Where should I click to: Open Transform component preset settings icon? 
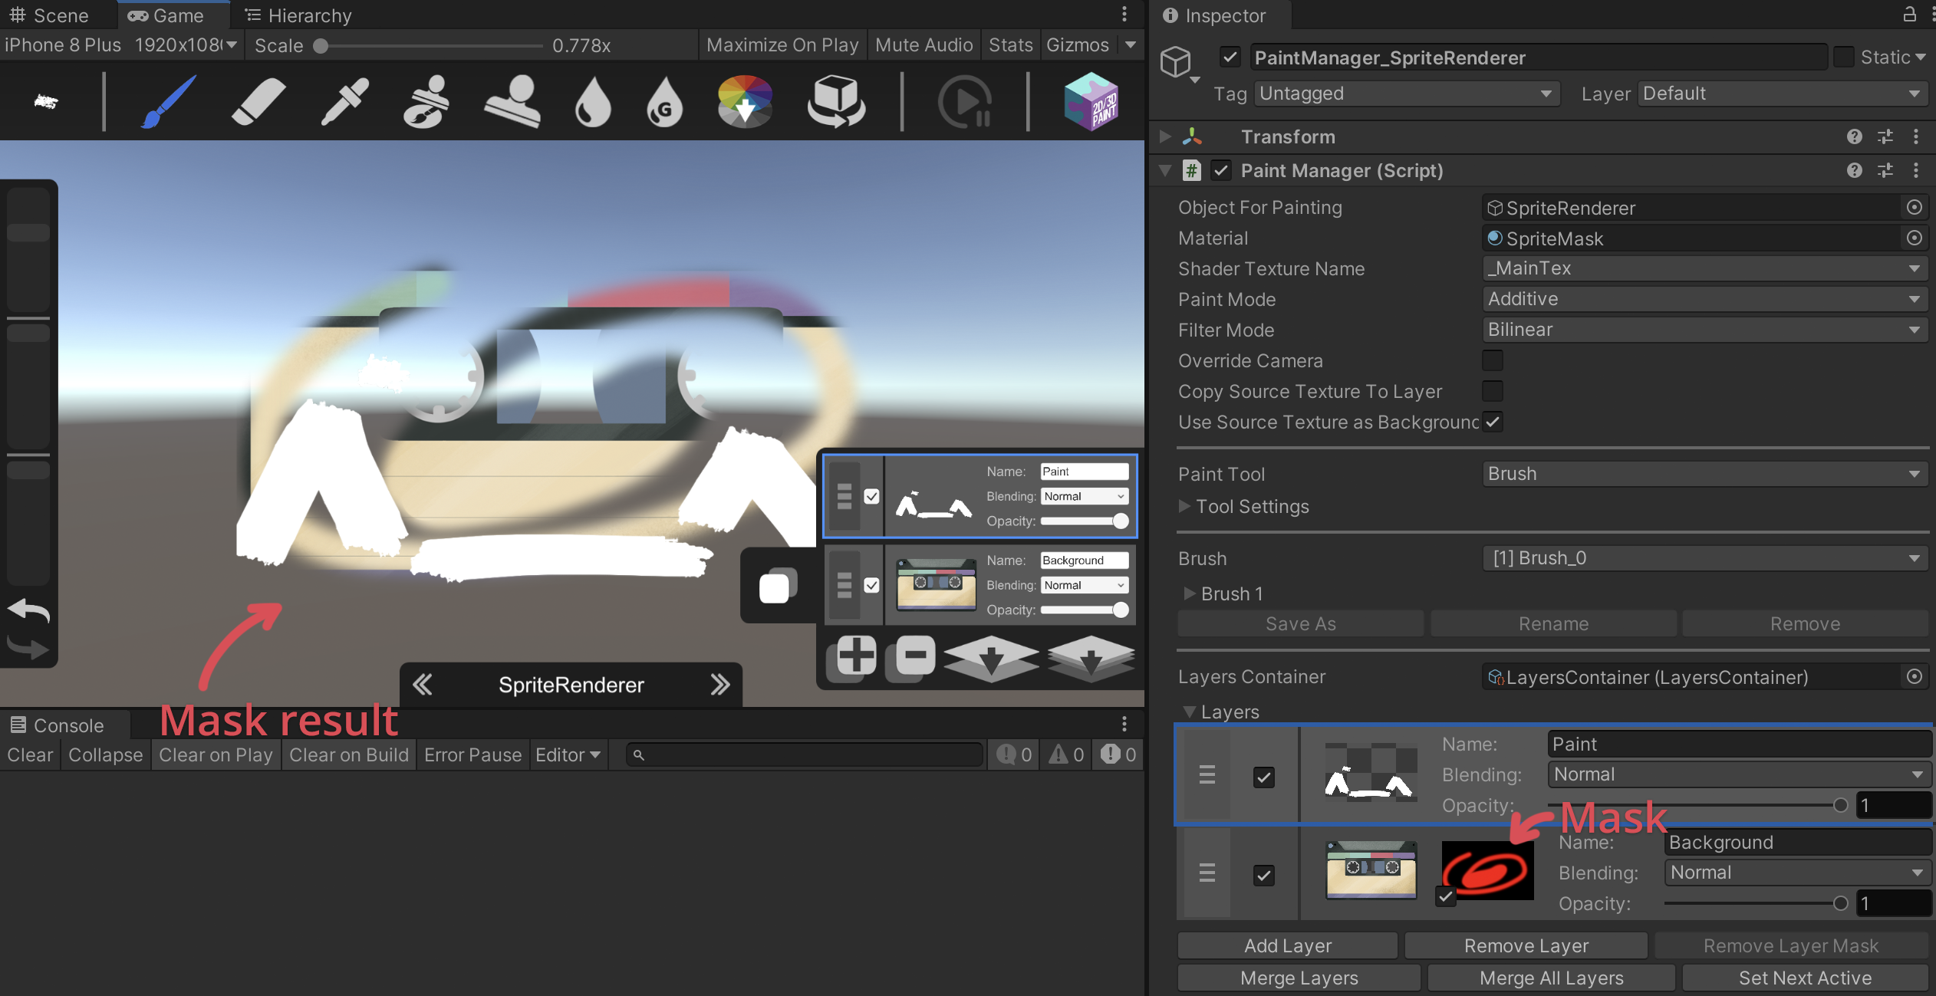pos(1885,136)
